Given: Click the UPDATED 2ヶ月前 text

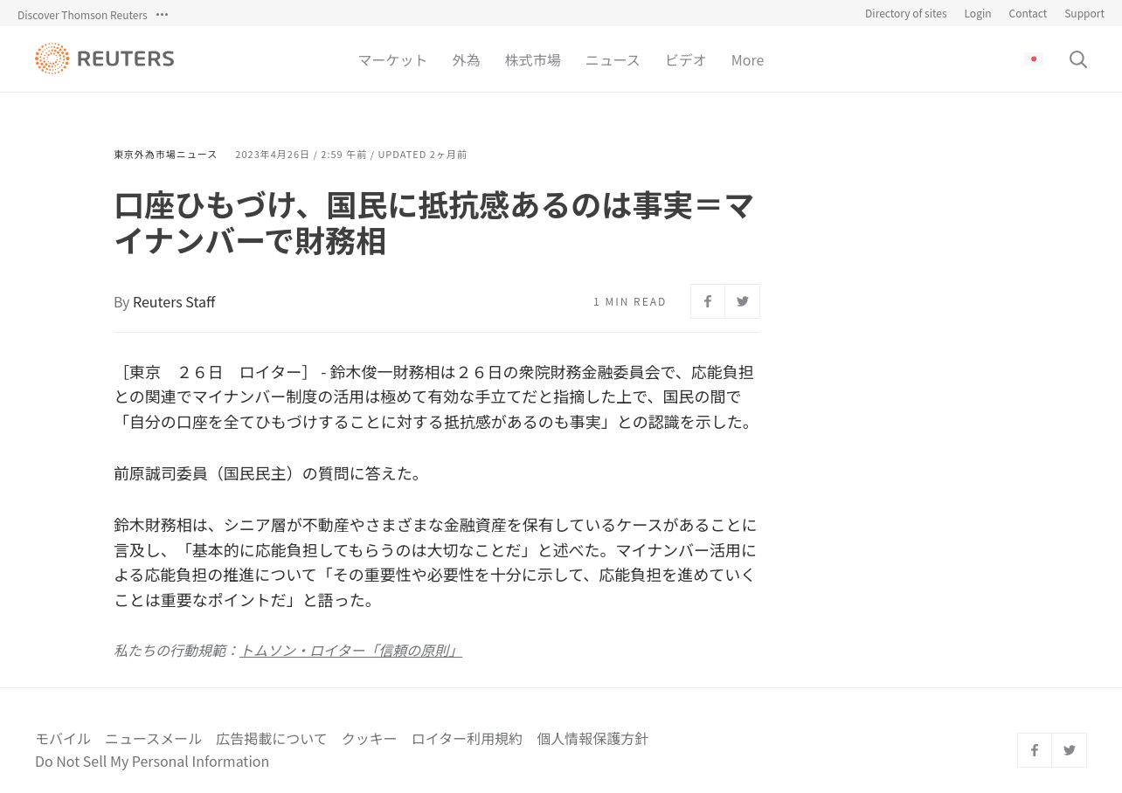Looking at the screenshot, I should point(422,155).
